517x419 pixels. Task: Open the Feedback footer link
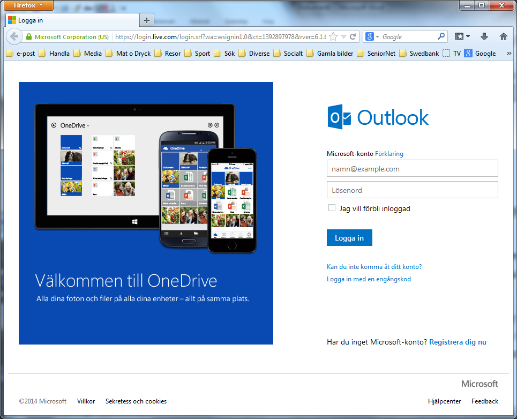(x=485, y=401)
